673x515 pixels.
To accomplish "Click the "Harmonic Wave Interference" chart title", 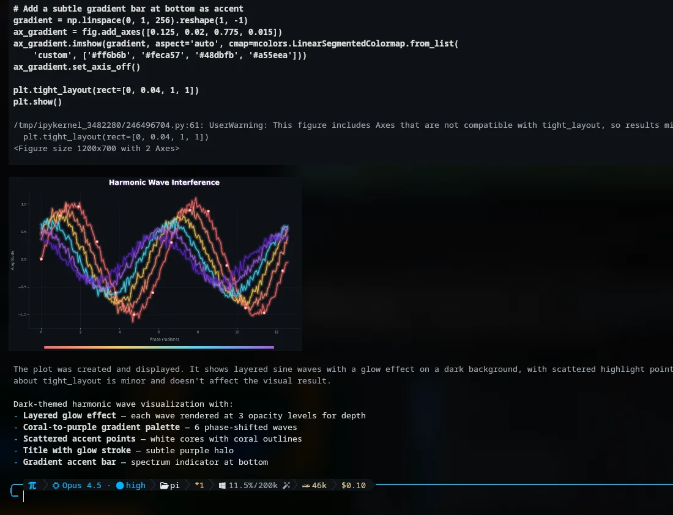I will coord(164,182).
